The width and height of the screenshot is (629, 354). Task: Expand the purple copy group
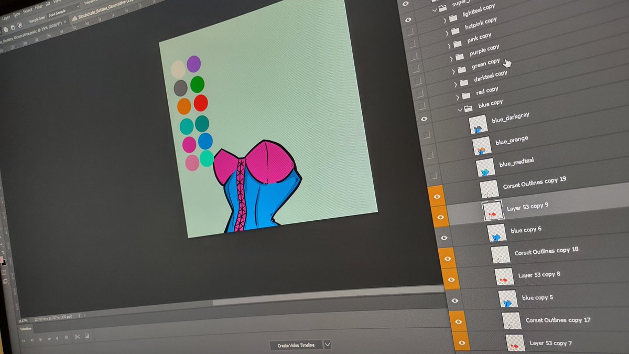[x=451, y=59]
